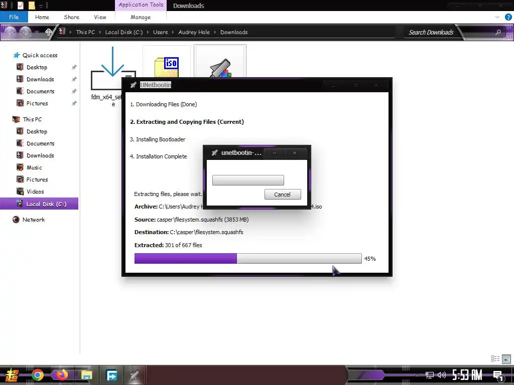Viewport: 514px width, 385px height.
Task: Click the Music folder icon in sidebar
Action: [20, 167]
